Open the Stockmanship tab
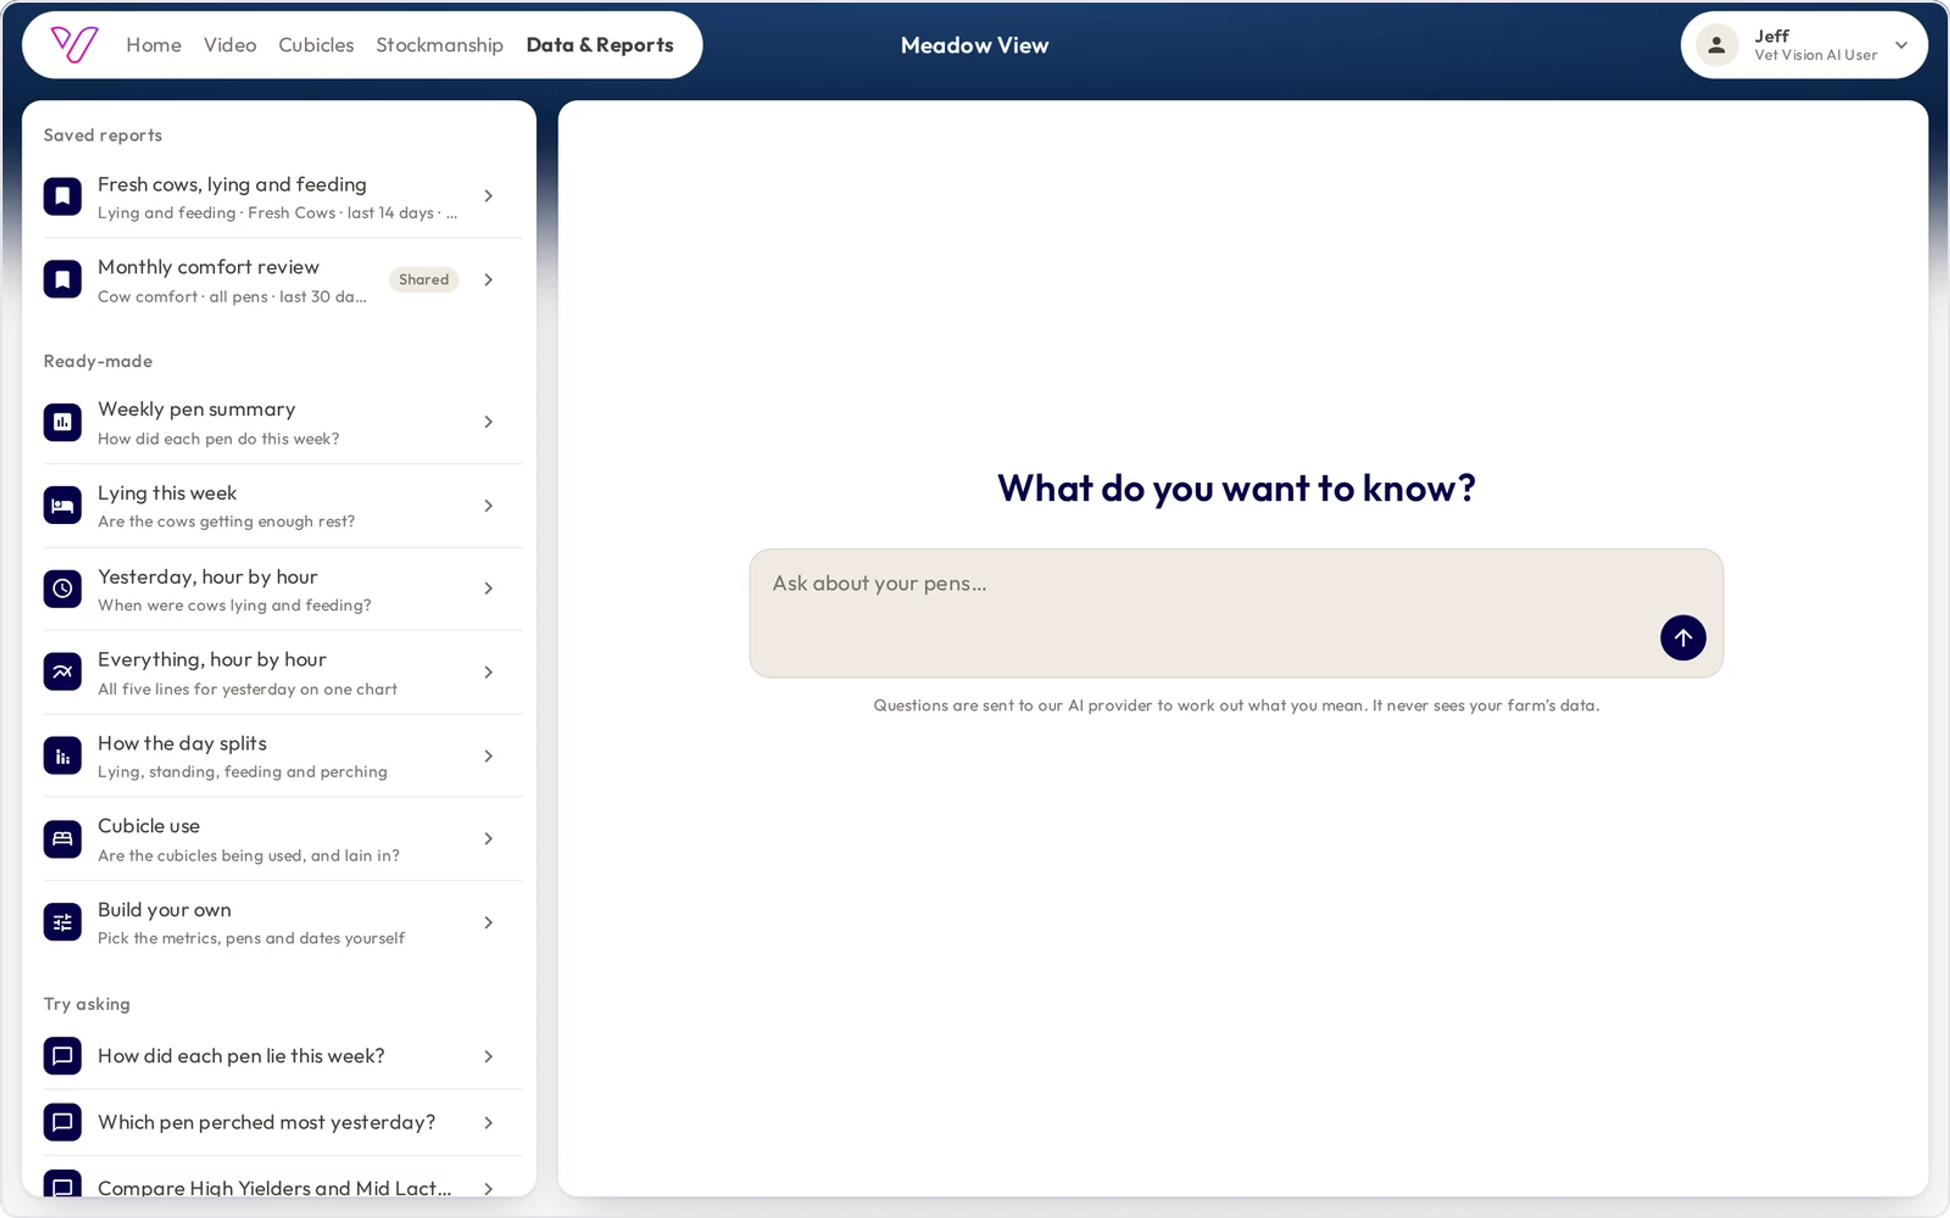The height and width of the screenshot is (1218, 1950). (x=439, y=45)
